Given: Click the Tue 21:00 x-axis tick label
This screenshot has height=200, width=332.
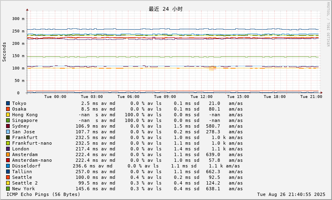Looking at the screenshot, I should point(311,97).
